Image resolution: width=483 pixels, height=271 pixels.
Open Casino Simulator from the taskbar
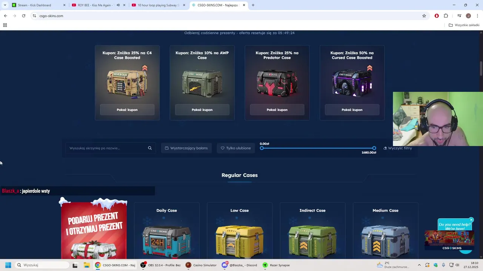201,265
